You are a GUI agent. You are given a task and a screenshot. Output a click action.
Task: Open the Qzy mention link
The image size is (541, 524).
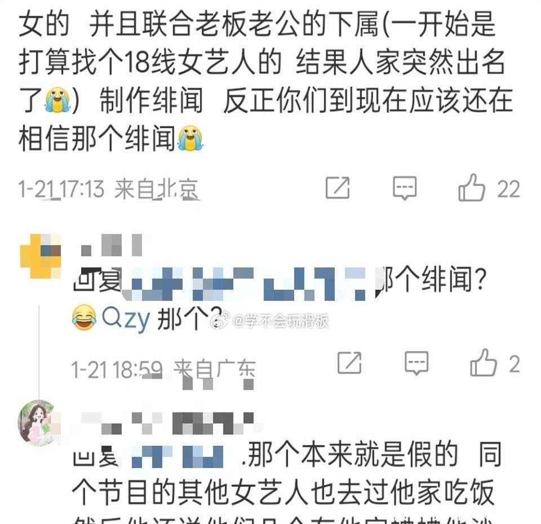tap(126, 319)
